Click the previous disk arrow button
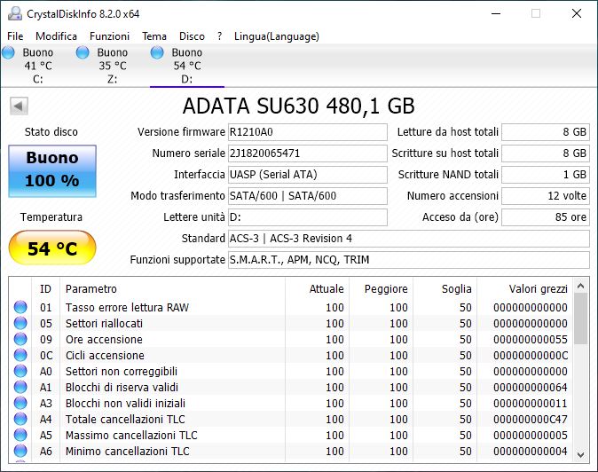Screen dimensions: 598x472 point(19,106)
